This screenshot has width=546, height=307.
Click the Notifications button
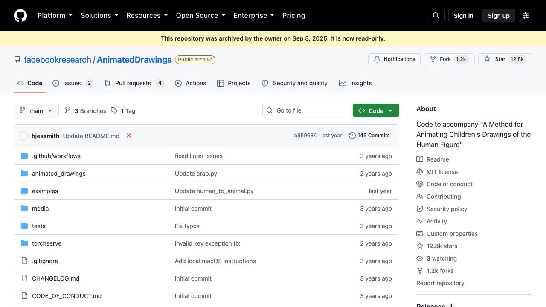(394, 59)
